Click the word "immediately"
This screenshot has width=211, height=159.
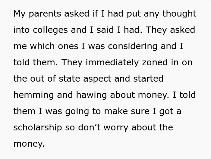112,63
